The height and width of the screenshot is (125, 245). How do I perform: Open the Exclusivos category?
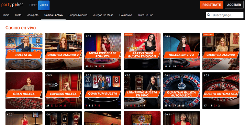[126, 15]
